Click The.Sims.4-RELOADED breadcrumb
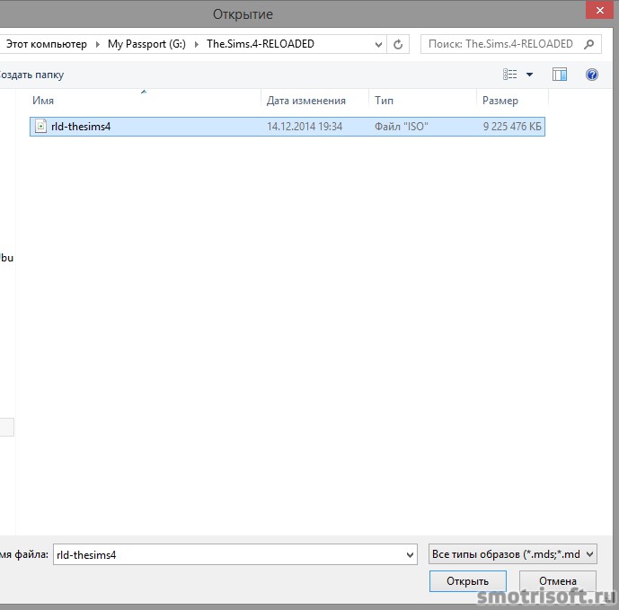 [261, 44]
